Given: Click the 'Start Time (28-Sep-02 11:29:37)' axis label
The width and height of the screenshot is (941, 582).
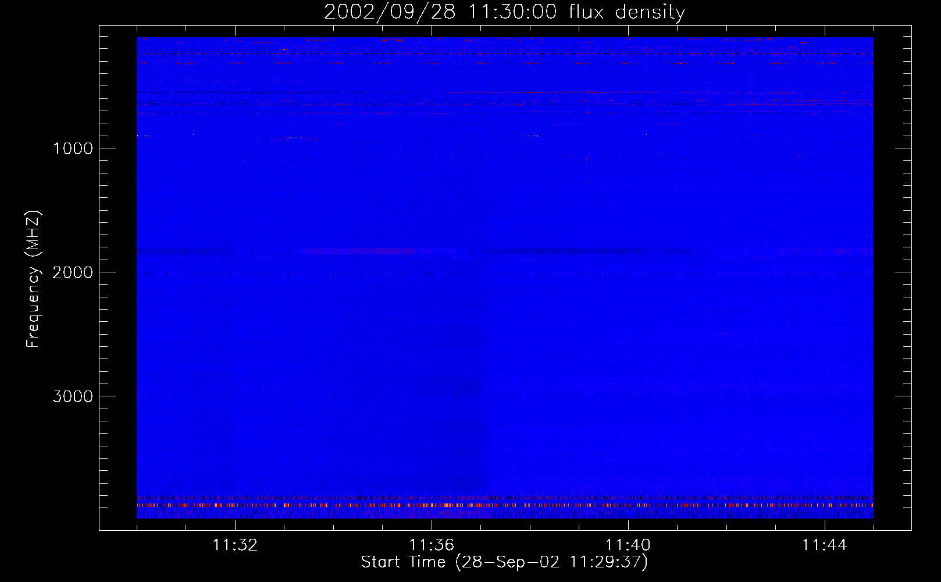Looking at the screenshot, I should tap(504, 562).
